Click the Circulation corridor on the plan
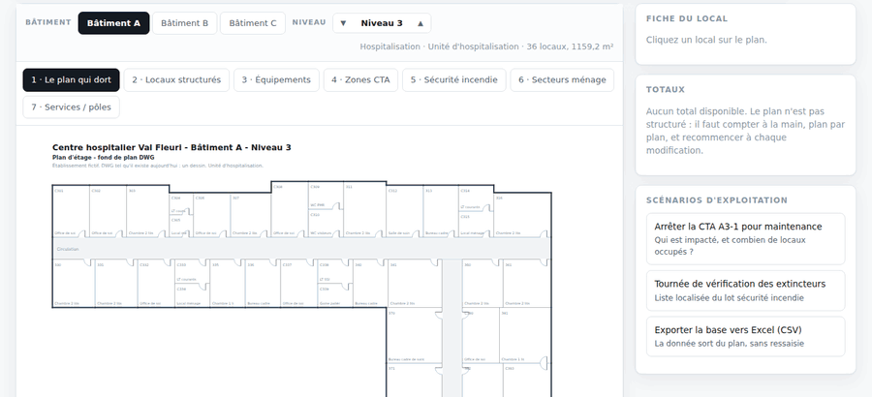This screenshot has width=872, height=397. pyautogui.click(x=301, y=249)
